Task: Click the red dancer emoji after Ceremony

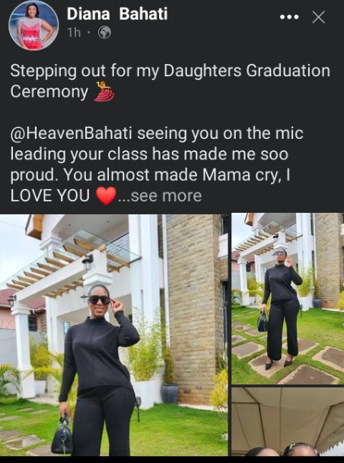Action: point(104,92)
